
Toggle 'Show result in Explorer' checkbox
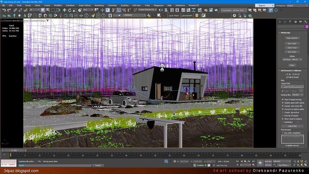point(283,119)
